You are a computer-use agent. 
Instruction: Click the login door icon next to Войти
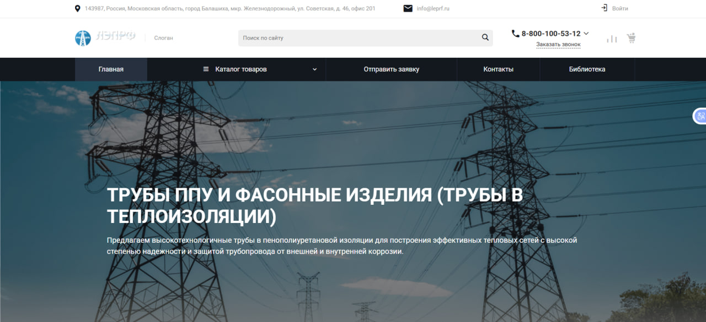[x=604, y=8]
